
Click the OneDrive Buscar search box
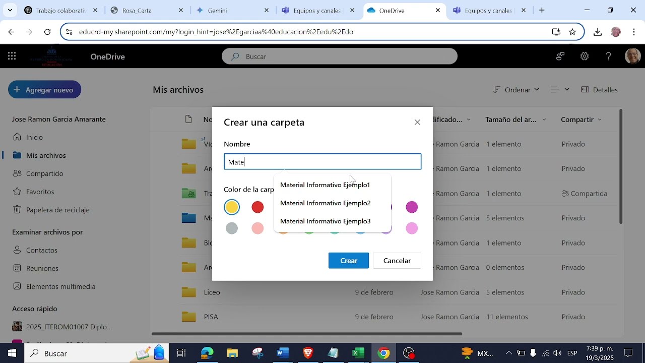coord(340,56)
